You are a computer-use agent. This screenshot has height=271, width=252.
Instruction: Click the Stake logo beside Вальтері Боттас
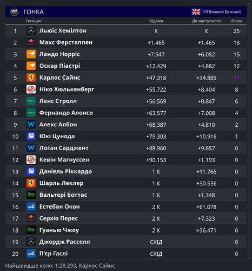tap(31, 195)
